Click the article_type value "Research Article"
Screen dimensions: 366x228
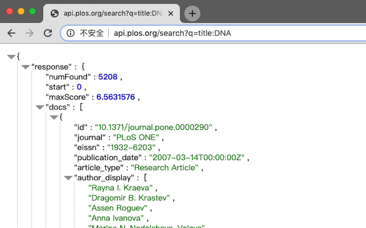165,168
